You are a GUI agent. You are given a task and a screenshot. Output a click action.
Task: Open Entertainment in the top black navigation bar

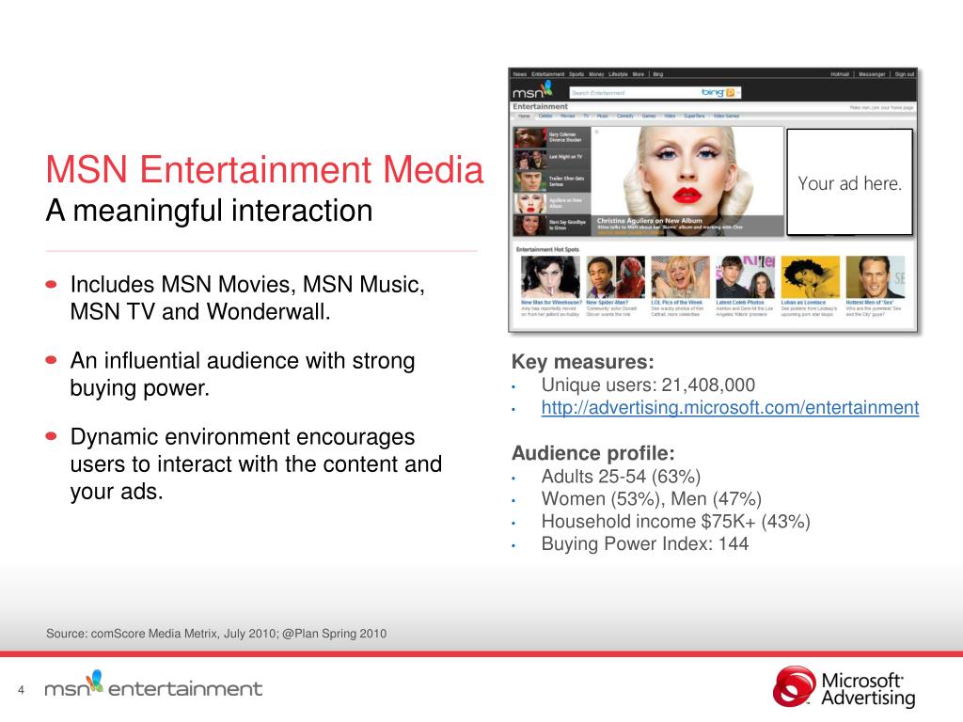point(548,74)
